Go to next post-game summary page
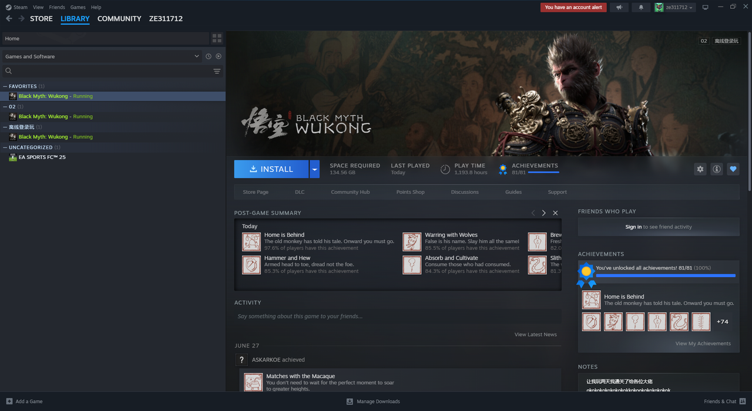 pyautogui.click(x=544, y=213)
